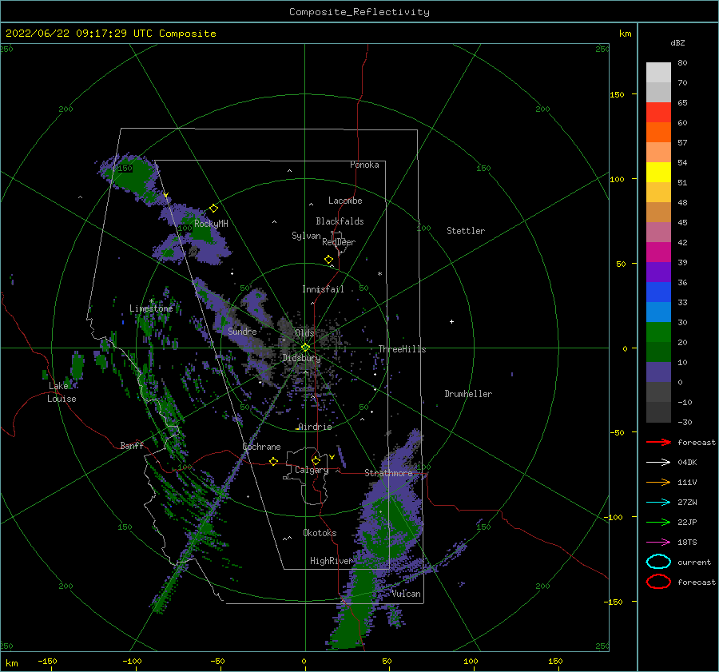Screen dimensions: 719x672
Task: Click the Okotoks label
Action: [320, 533]
